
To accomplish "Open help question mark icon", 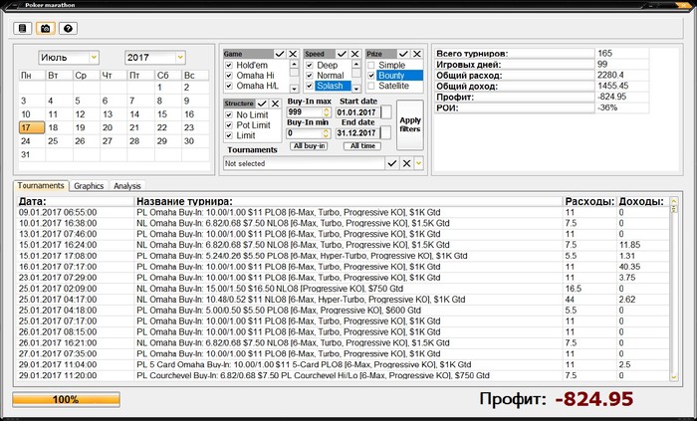I will click(68, 29).
